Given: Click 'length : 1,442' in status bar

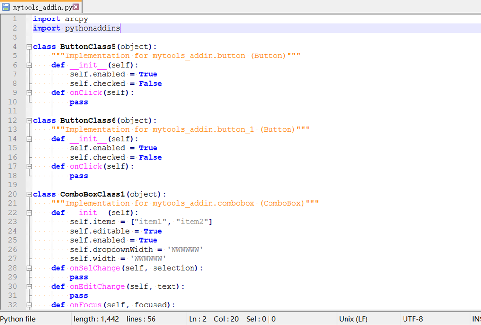Looking at the screenshot, I should [x=96, y=319].
